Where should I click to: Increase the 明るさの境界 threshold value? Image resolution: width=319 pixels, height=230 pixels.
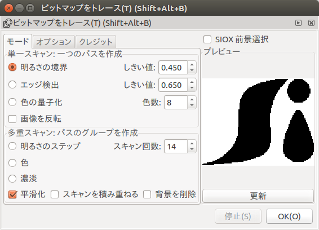click(192, 64)
